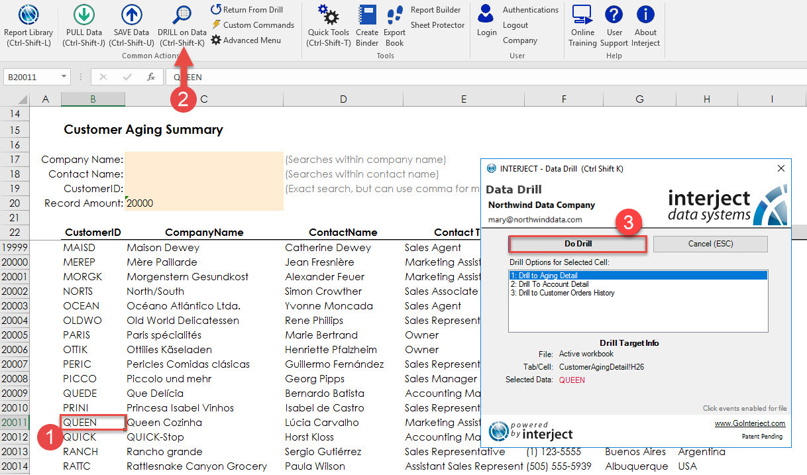This screenshot has height=475, width=807.
Task: Open Sheet Protector
Action: click(437, 25)
